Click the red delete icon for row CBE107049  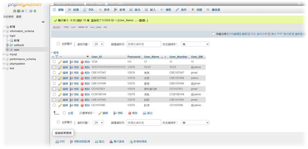tap(82, 78)
